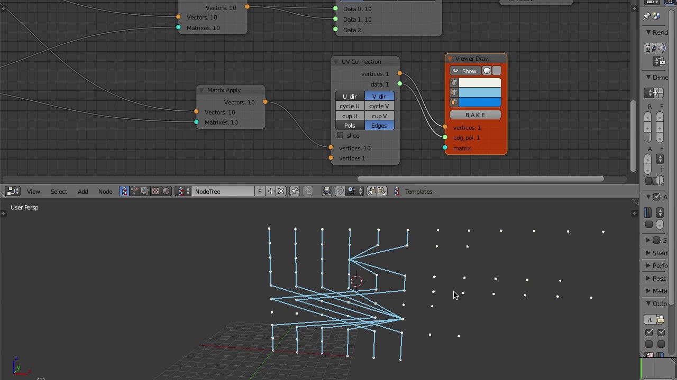Toggle face display icon in Viewer Draw
Viewport: 677px width, 380px height.
coord(454,102)
